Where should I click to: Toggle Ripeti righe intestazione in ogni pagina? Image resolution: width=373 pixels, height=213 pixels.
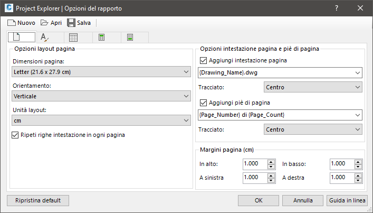point(15,135)
